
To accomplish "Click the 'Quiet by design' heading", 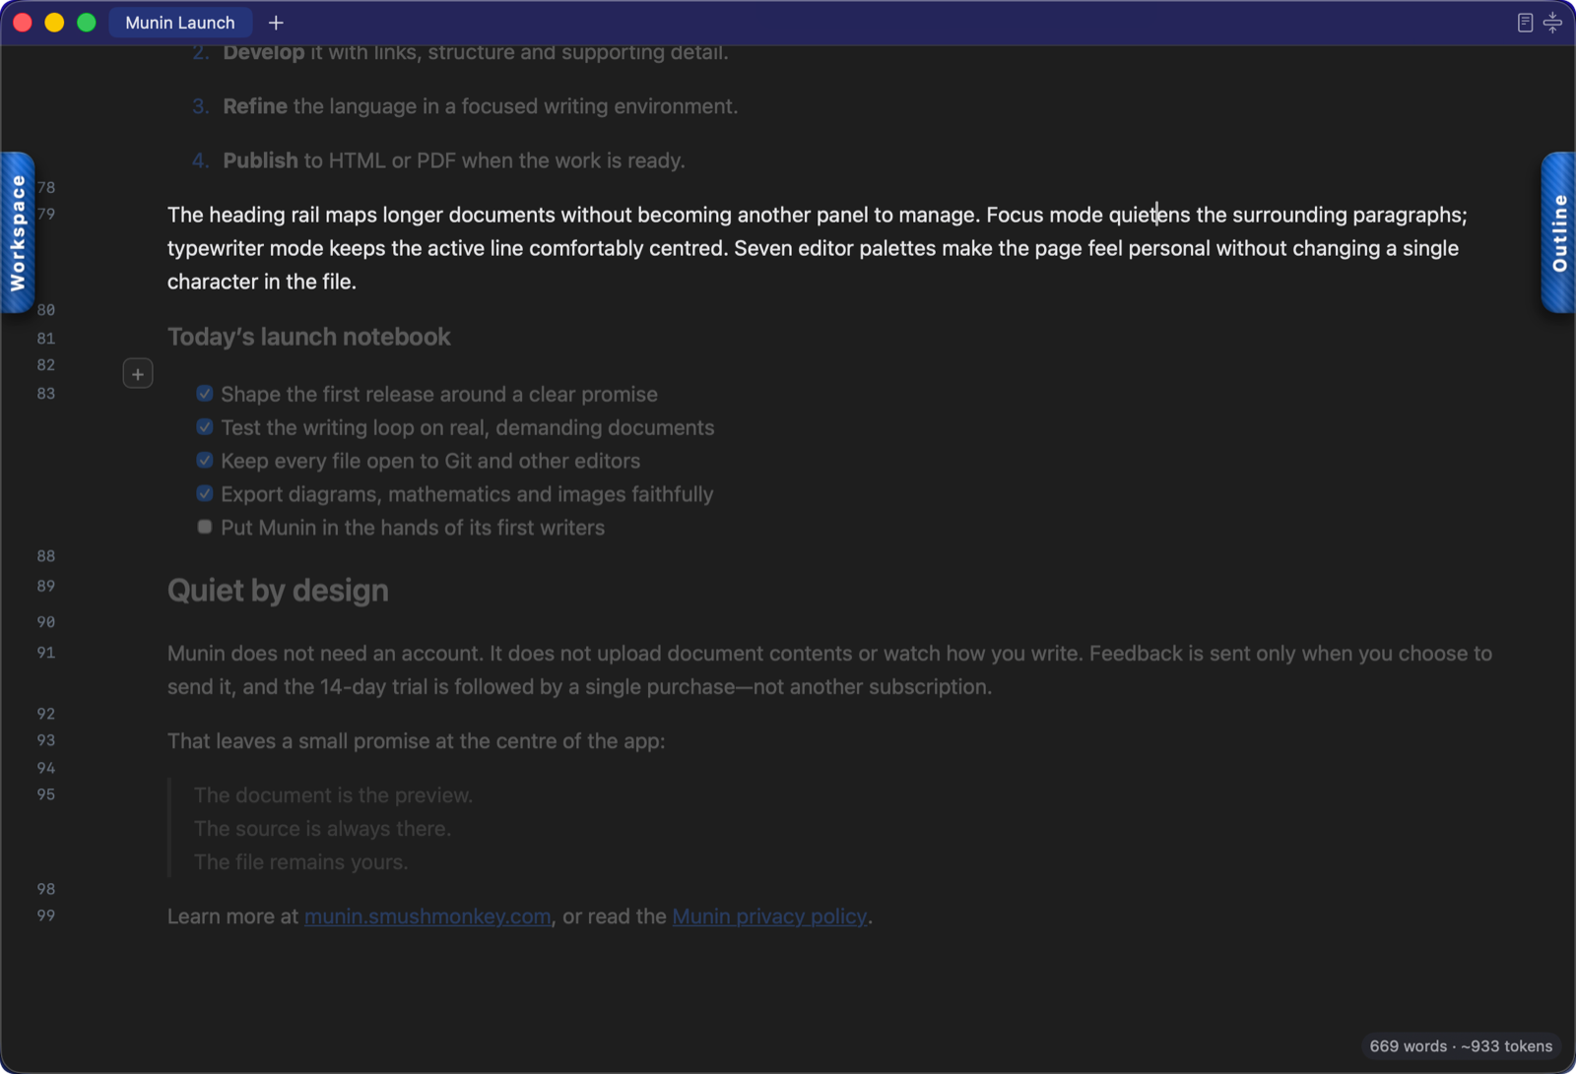I will click(x=278, y=591).
